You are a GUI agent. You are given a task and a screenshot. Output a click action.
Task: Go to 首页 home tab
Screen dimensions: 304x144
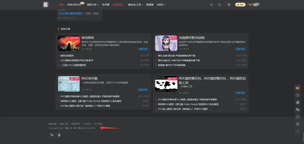62,5
